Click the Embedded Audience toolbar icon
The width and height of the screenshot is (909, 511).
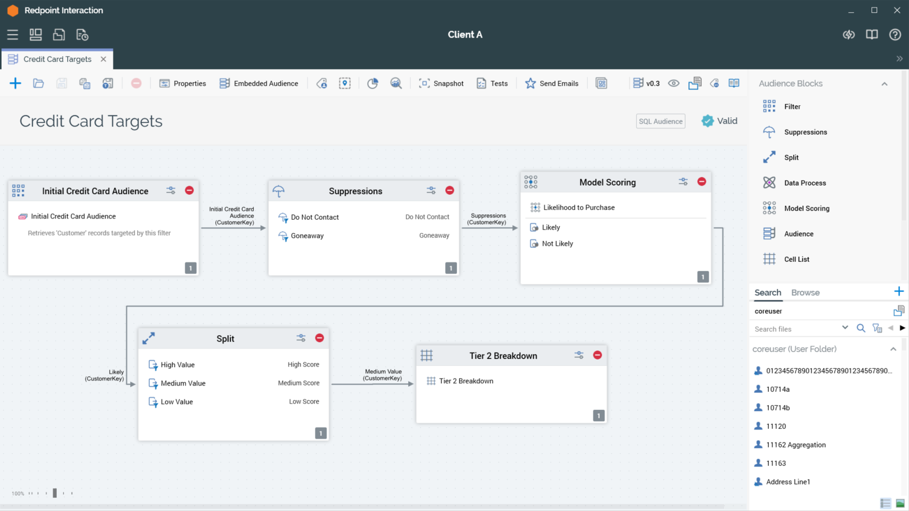pyautogui.click(x=225, y=83)
